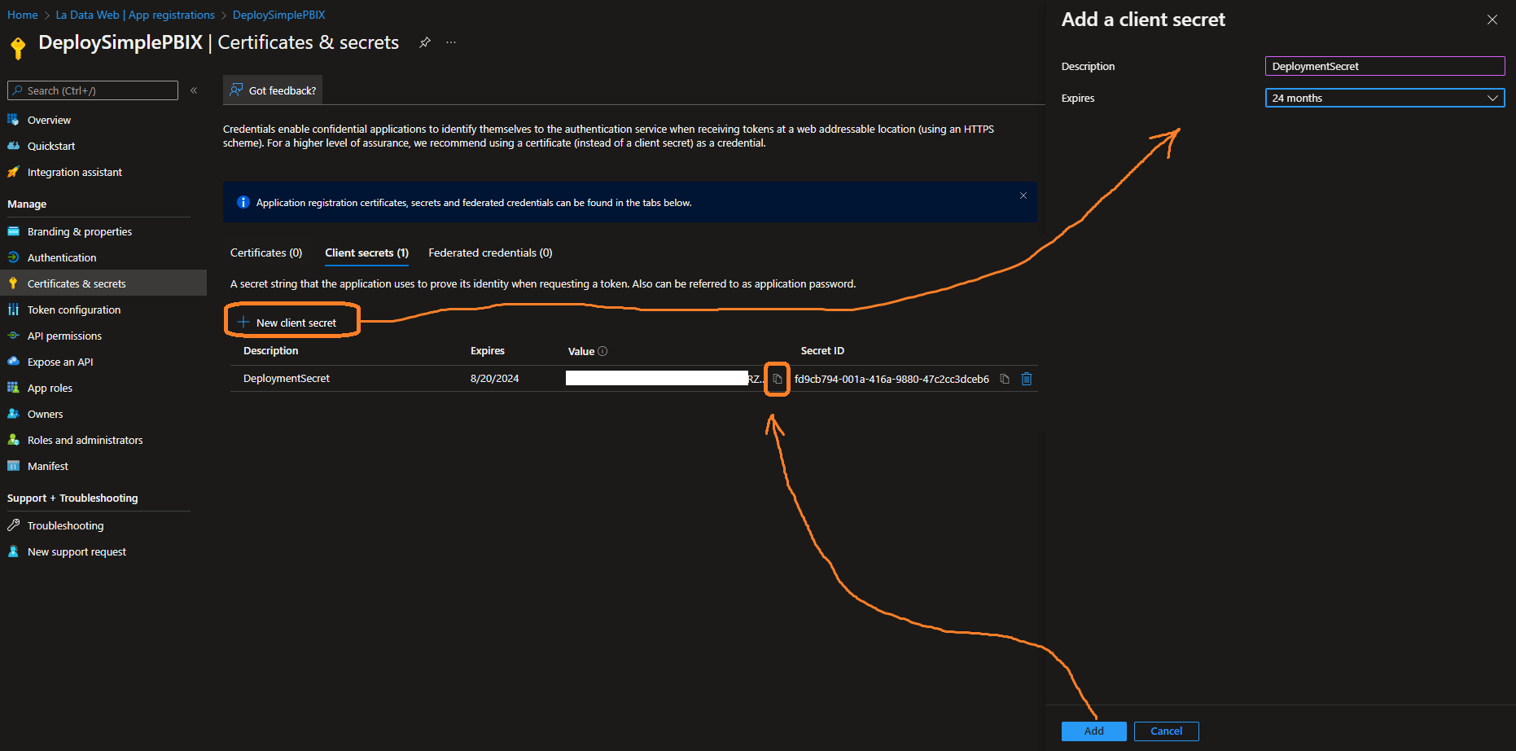
Task: Dismiss the blue information banner
Action: point(1023,195)
